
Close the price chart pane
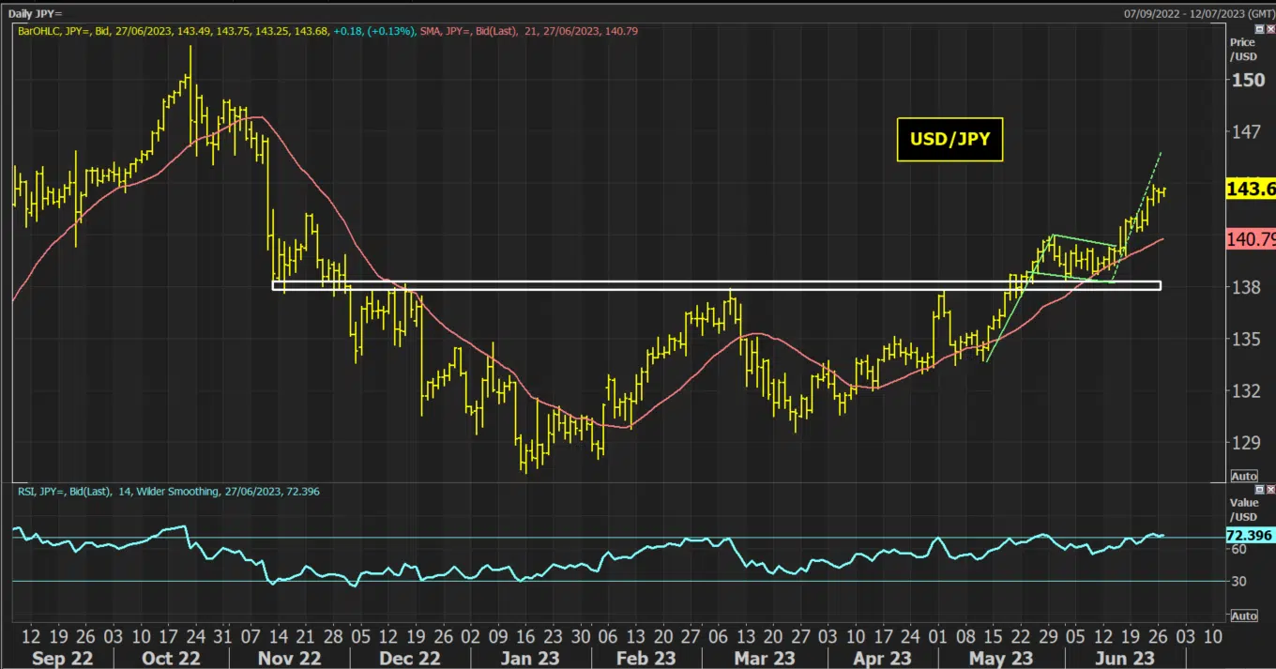tap(1269, 29)
